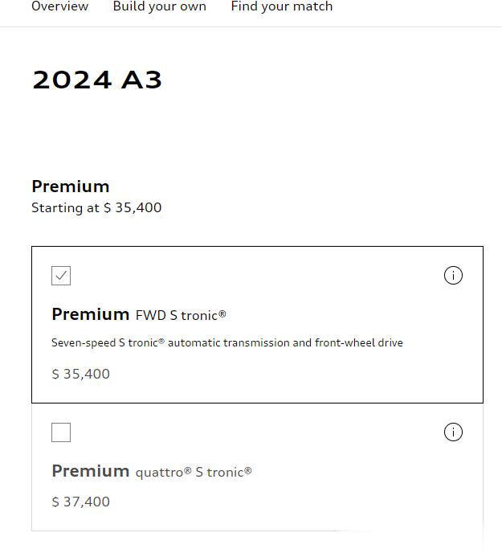Click the 2024 A3 page heading
The width and height of the screenshot is (502, 553).
click(x=97, y=80)
